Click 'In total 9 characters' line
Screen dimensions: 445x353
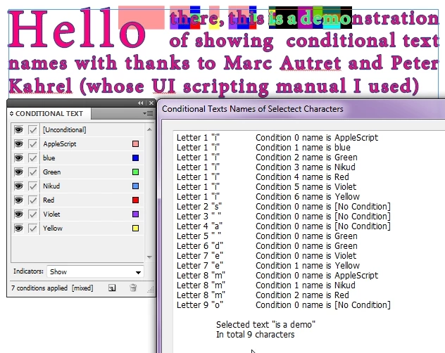(x=256, y=335)
